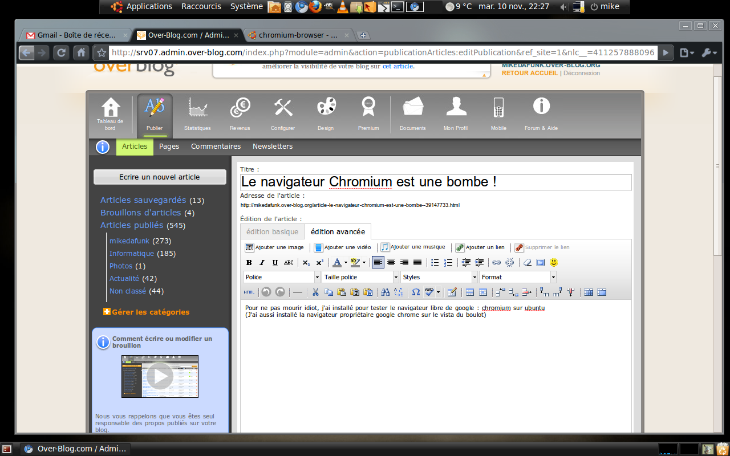The image size is (730, 456).
Task: Open the HTML source editor
Action: (249, 292)
